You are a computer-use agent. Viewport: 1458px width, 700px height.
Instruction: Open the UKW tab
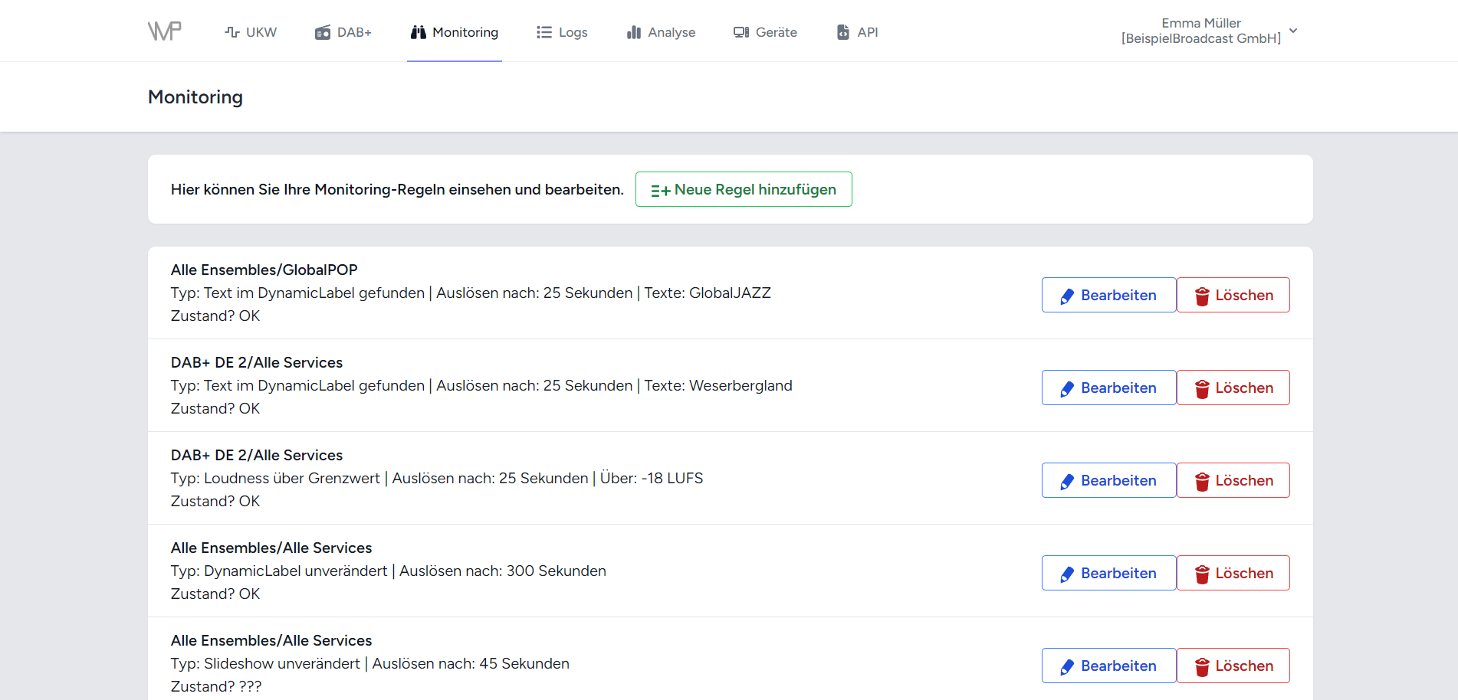251,32
